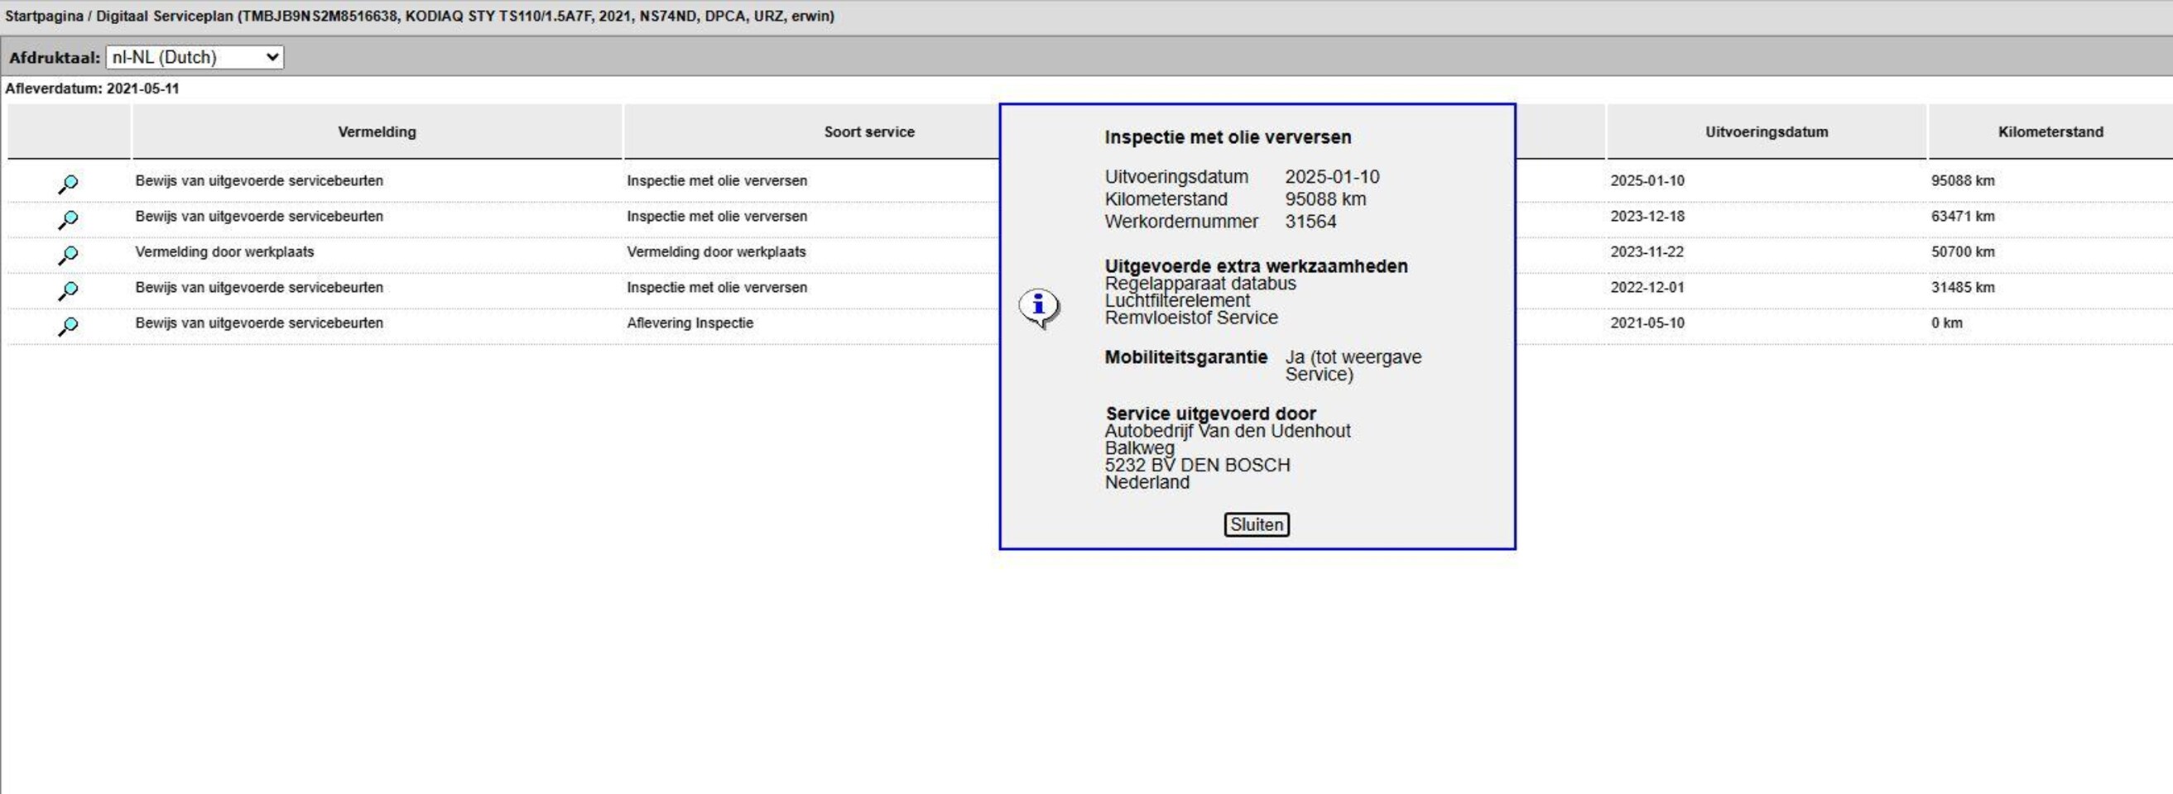Click magnifier icon for the 63471 km record
Image resolution: width=2173 pixels, height=794 pixels.
[x=69, y=219]
